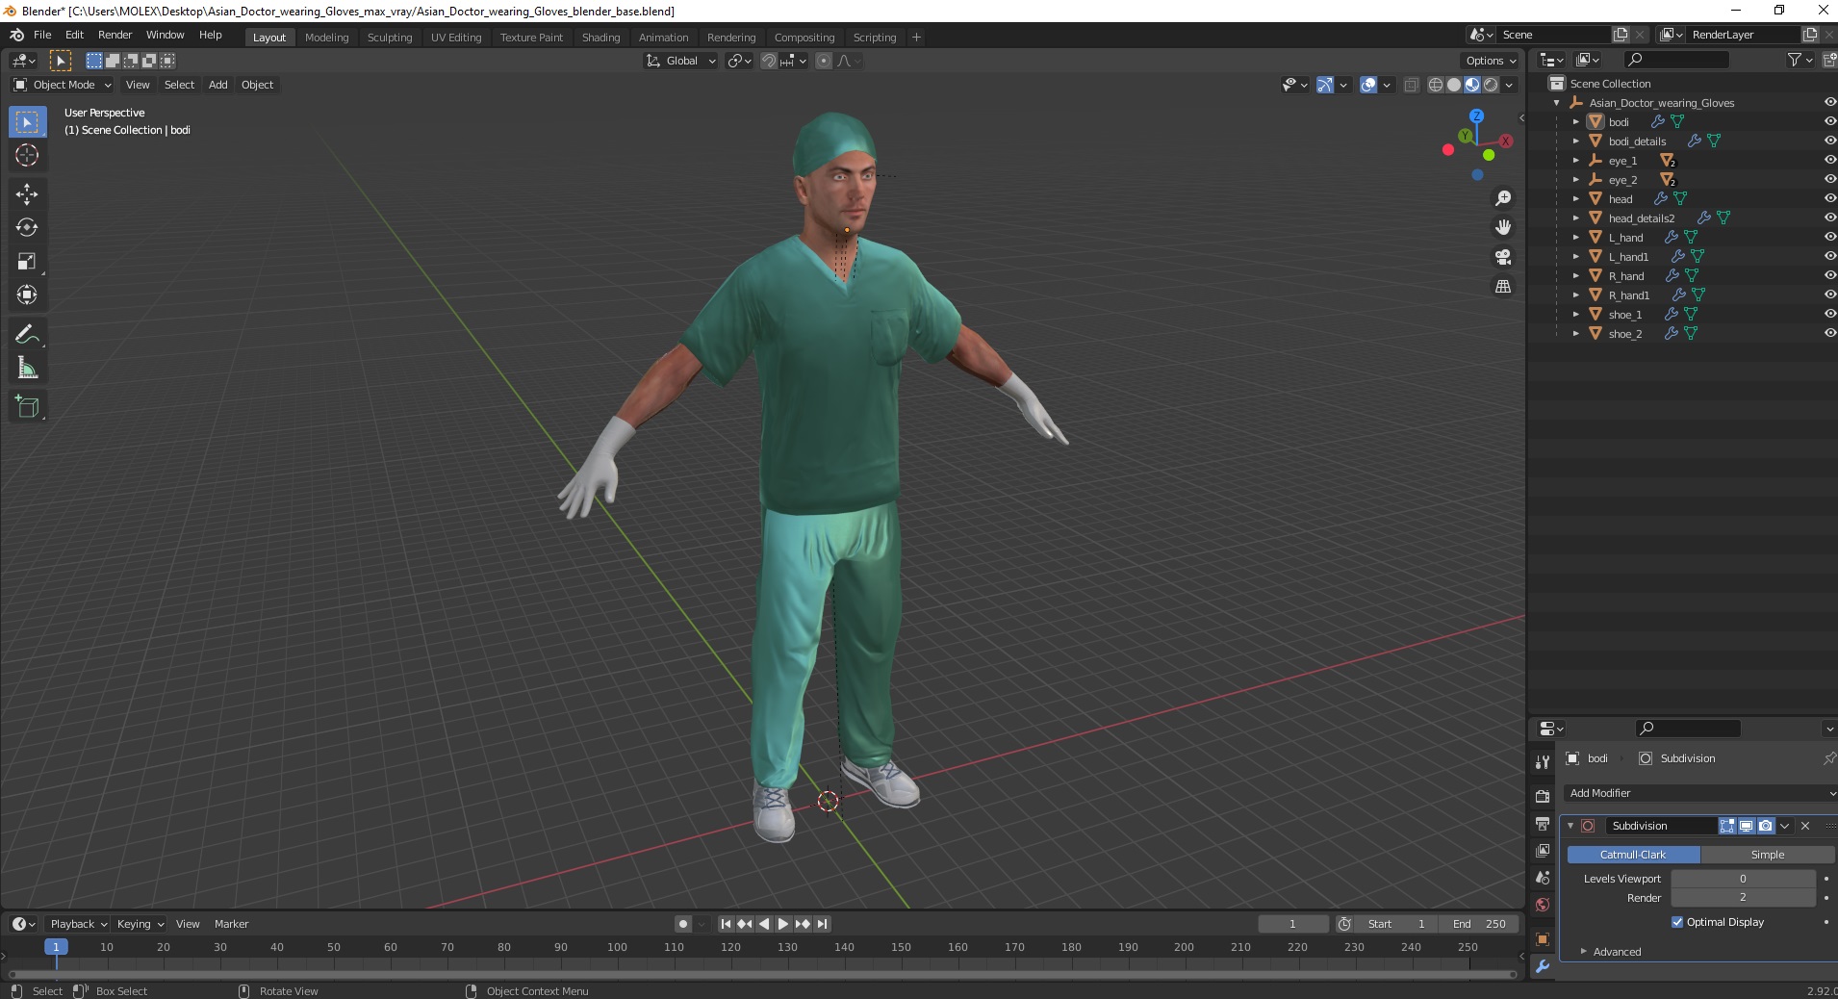The image size is (1838, 999).
Task: Collapse Asian_Doctor_wearing_Gloves collection
Action: coord(1557,103)
